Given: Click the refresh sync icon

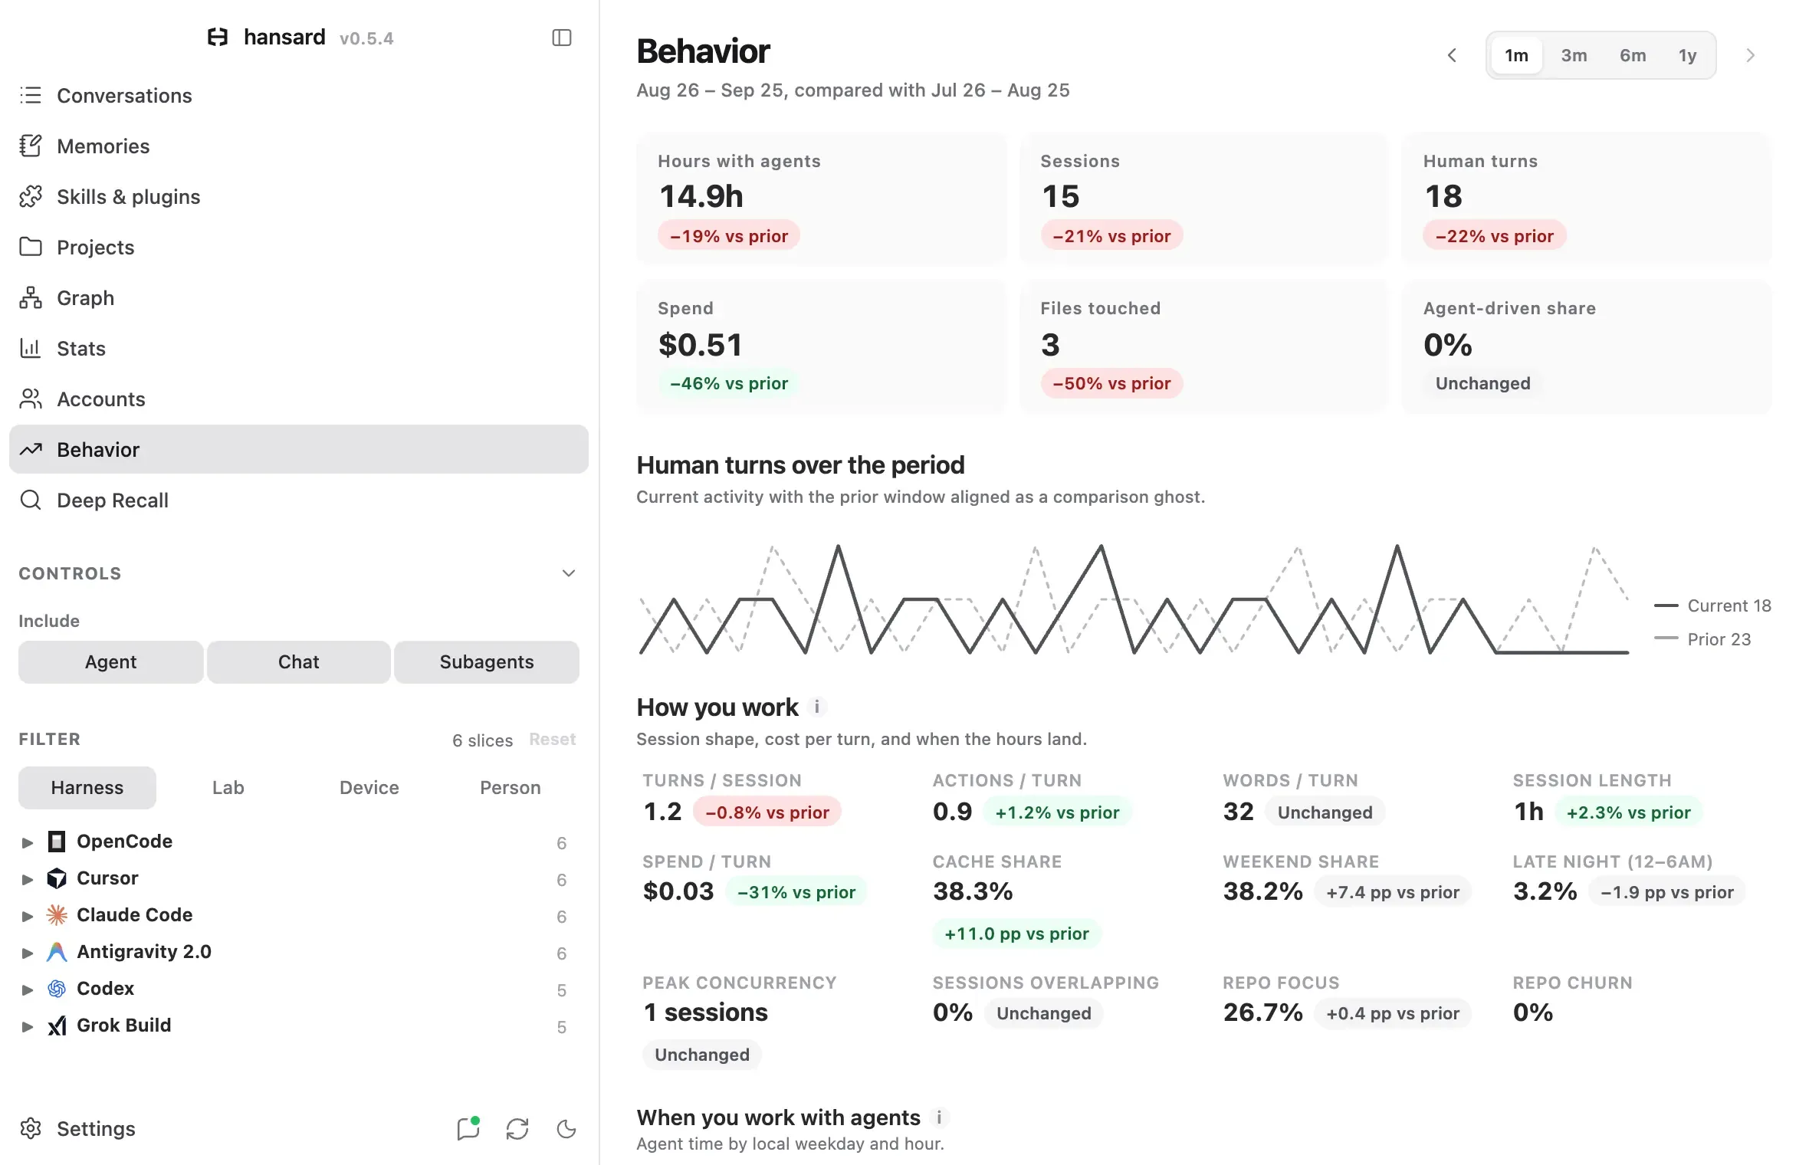Looking at the screenshot, I should pos(517,1128).
